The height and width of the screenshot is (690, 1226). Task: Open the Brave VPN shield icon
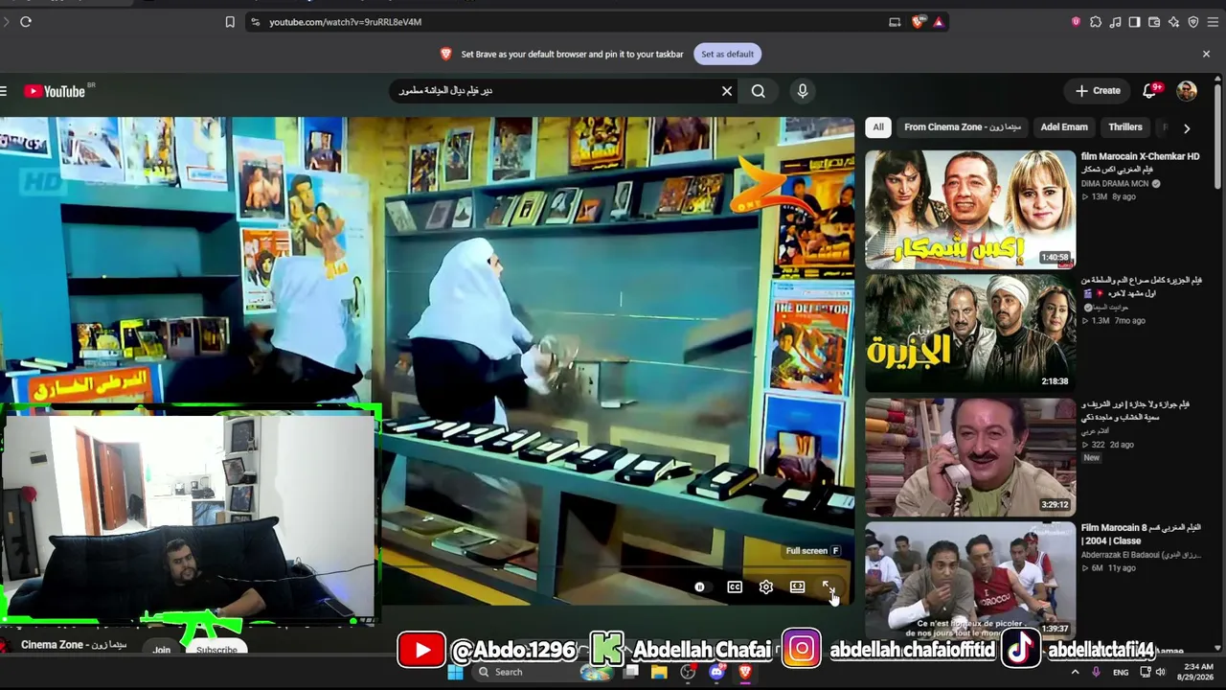[1193, 22]
